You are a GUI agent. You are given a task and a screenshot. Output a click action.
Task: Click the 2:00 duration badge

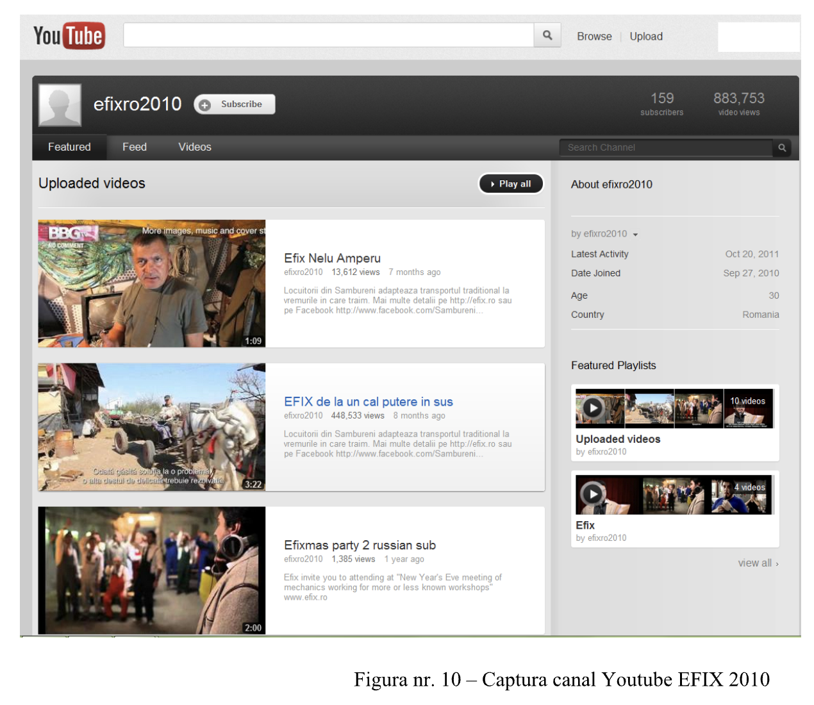pyautogui.click(x=253, y=628)
